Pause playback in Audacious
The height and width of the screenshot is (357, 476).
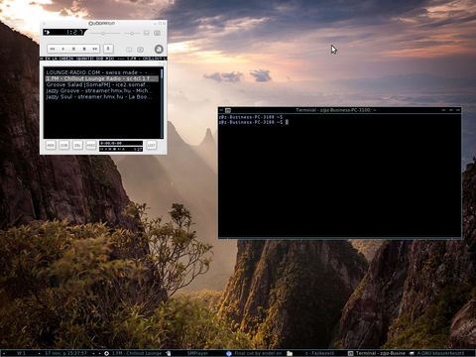pos(73,49)
